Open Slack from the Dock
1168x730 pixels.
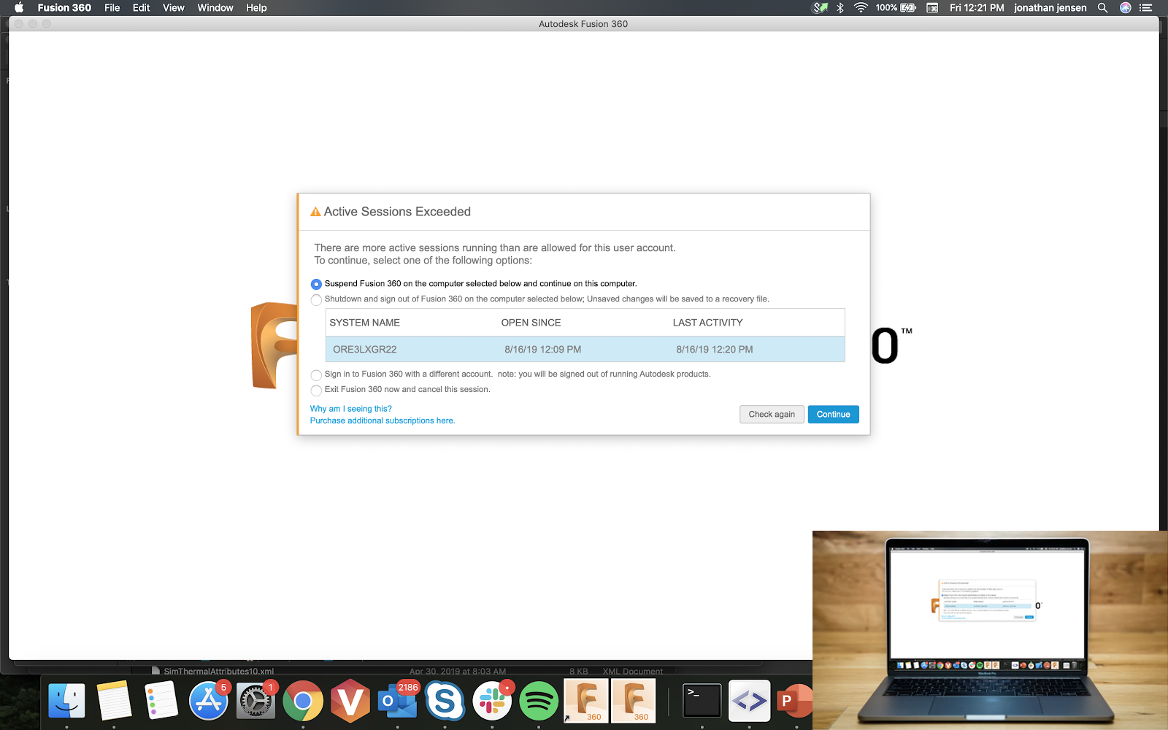(492, 701)
